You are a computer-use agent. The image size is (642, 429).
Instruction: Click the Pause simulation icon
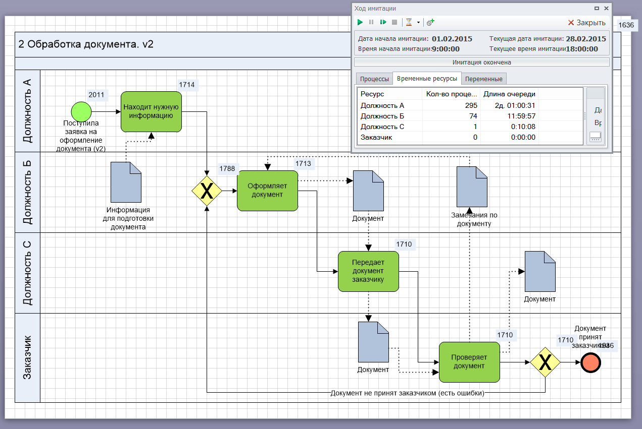371,22
